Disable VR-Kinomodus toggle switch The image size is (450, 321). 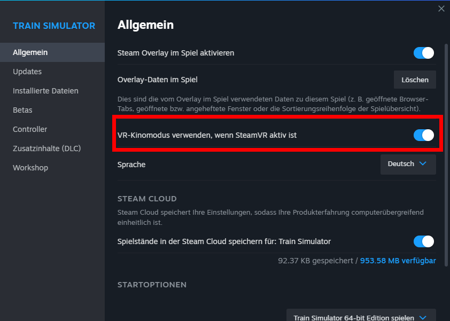pos(423,135)
